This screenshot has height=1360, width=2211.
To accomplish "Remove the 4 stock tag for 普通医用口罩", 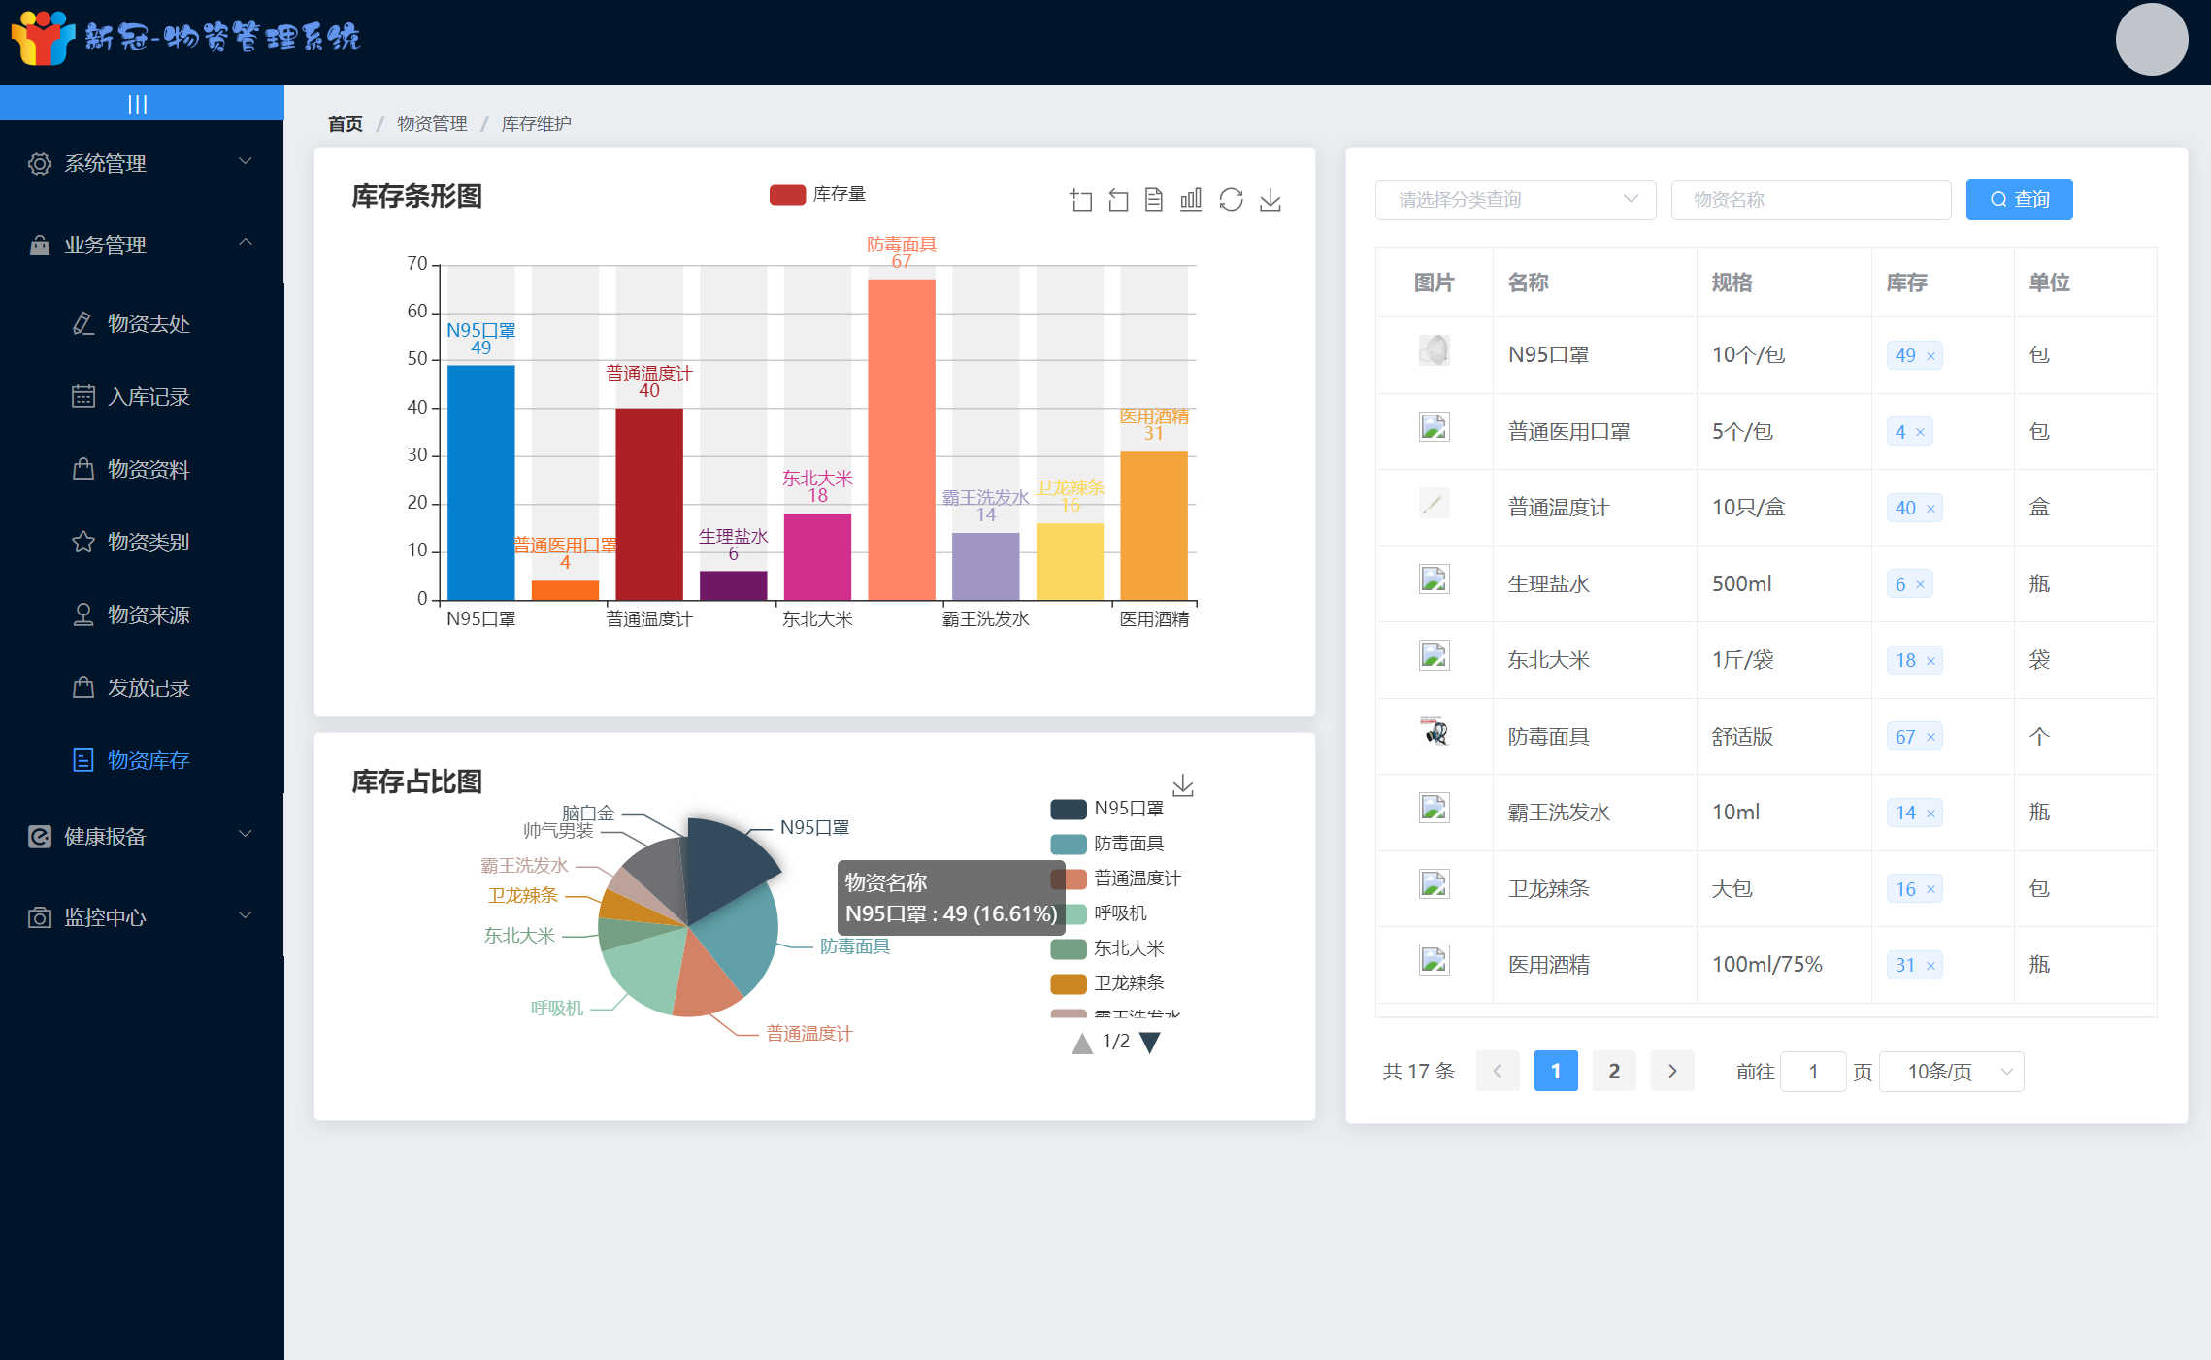I will (1920, 432).
